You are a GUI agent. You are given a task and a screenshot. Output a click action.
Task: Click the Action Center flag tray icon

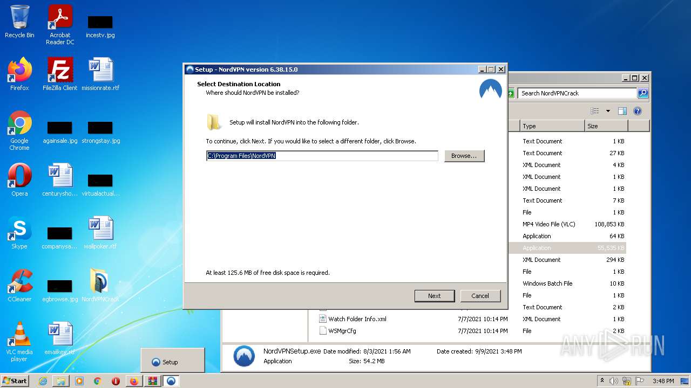click(x=640, y=381)
